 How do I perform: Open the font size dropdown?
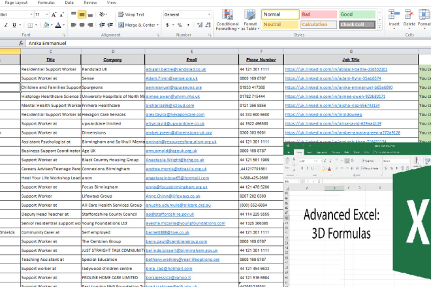tap(47, 14)
